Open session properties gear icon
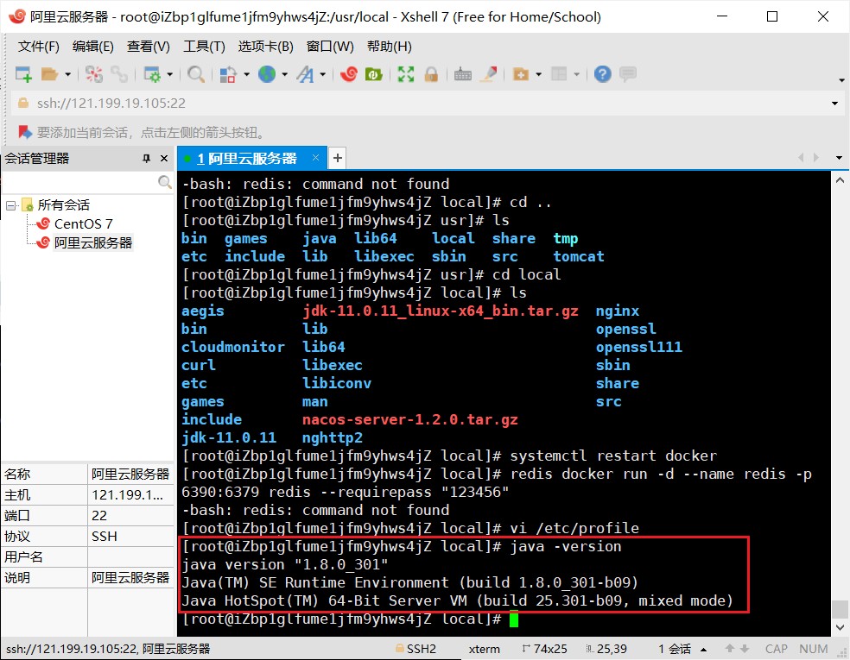 tap(152, 73)
